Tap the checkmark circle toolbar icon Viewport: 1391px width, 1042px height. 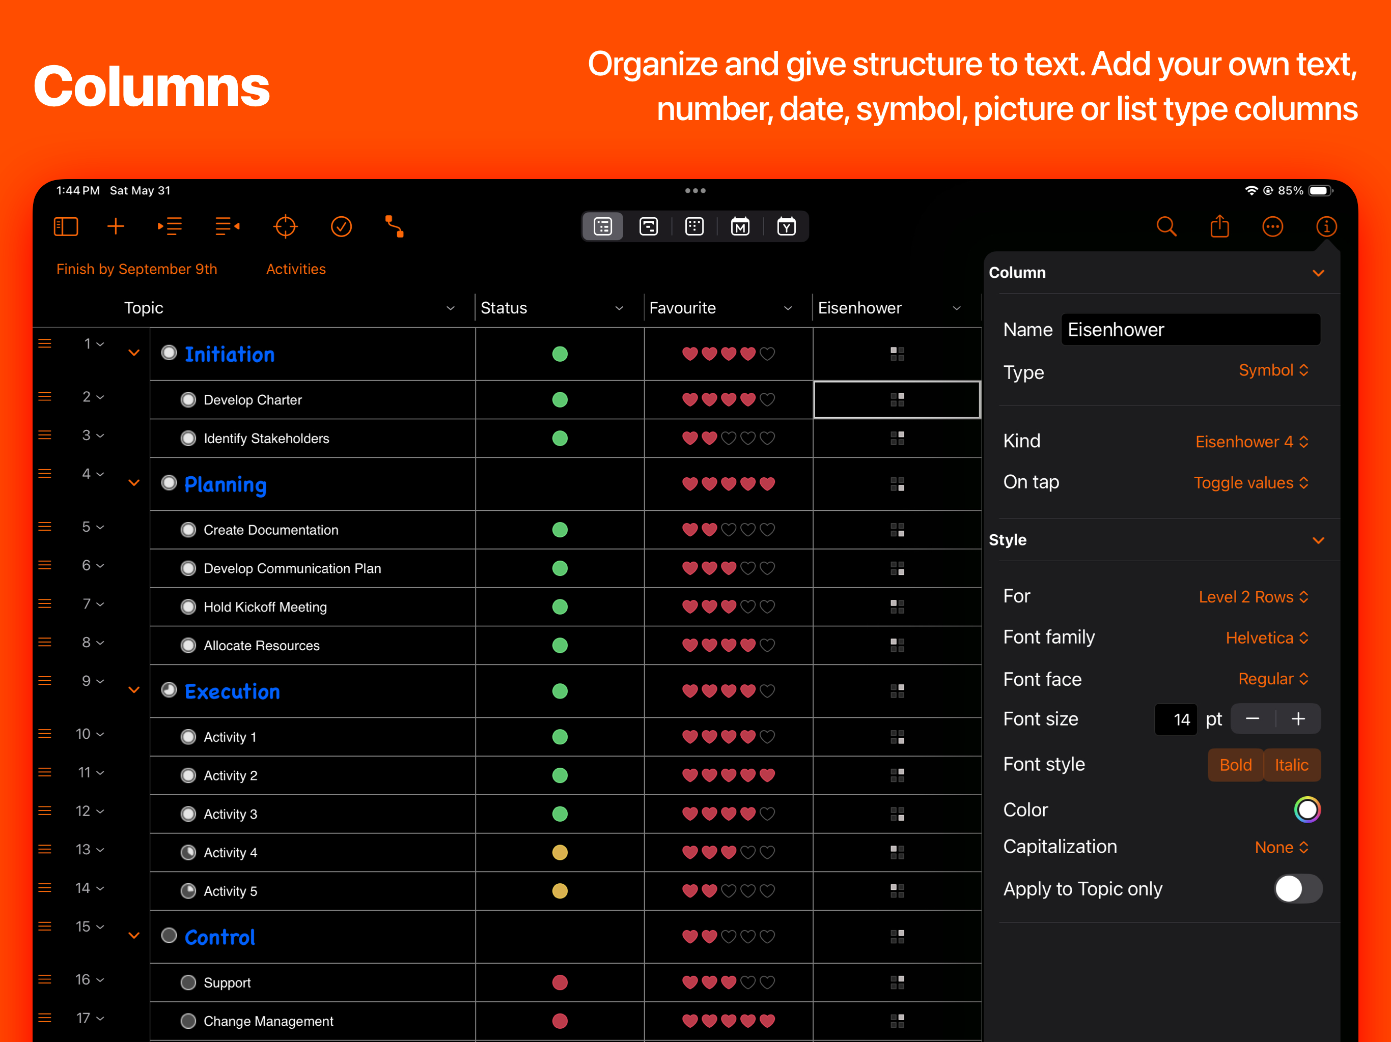pyautogui.click(x=341, y=226)
